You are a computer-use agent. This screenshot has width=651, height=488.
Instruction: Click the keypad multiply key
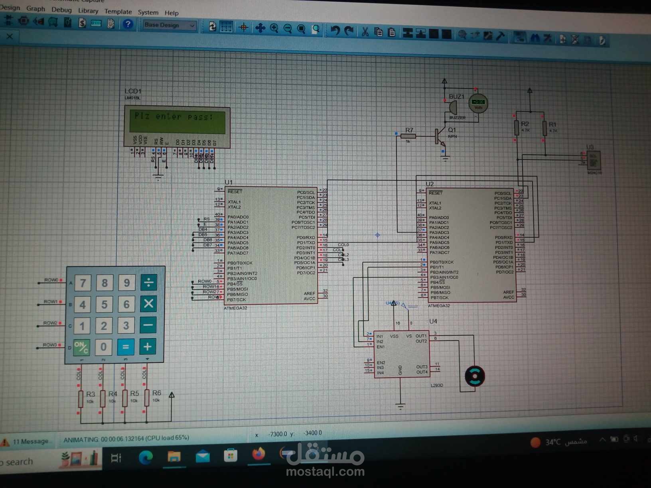[x=148, y=304]
